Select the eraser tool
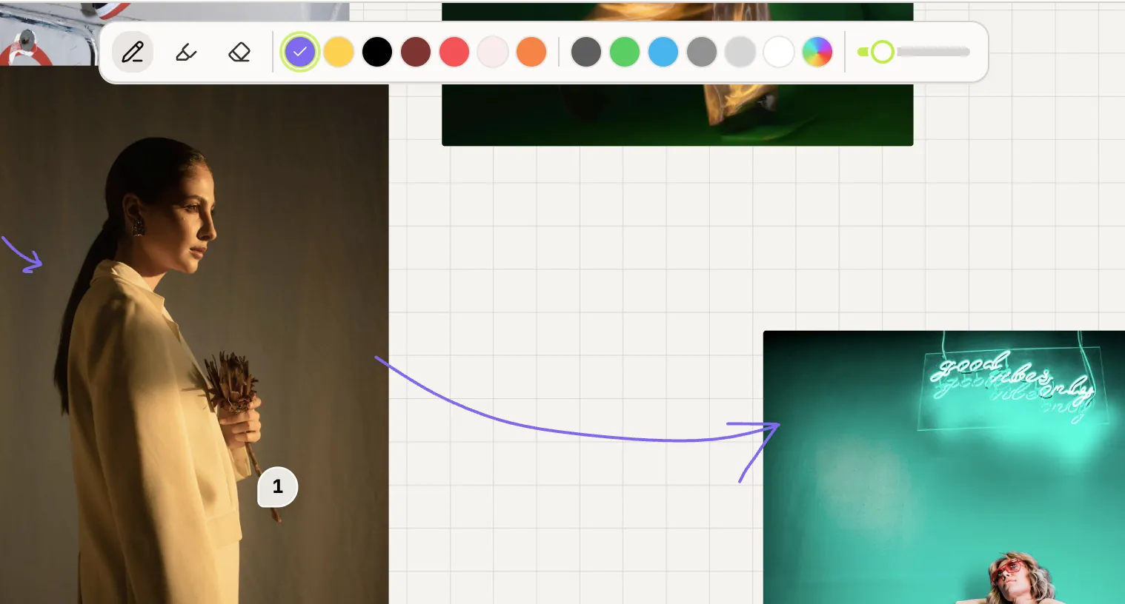1125x604 pixels. click(239, 52)
